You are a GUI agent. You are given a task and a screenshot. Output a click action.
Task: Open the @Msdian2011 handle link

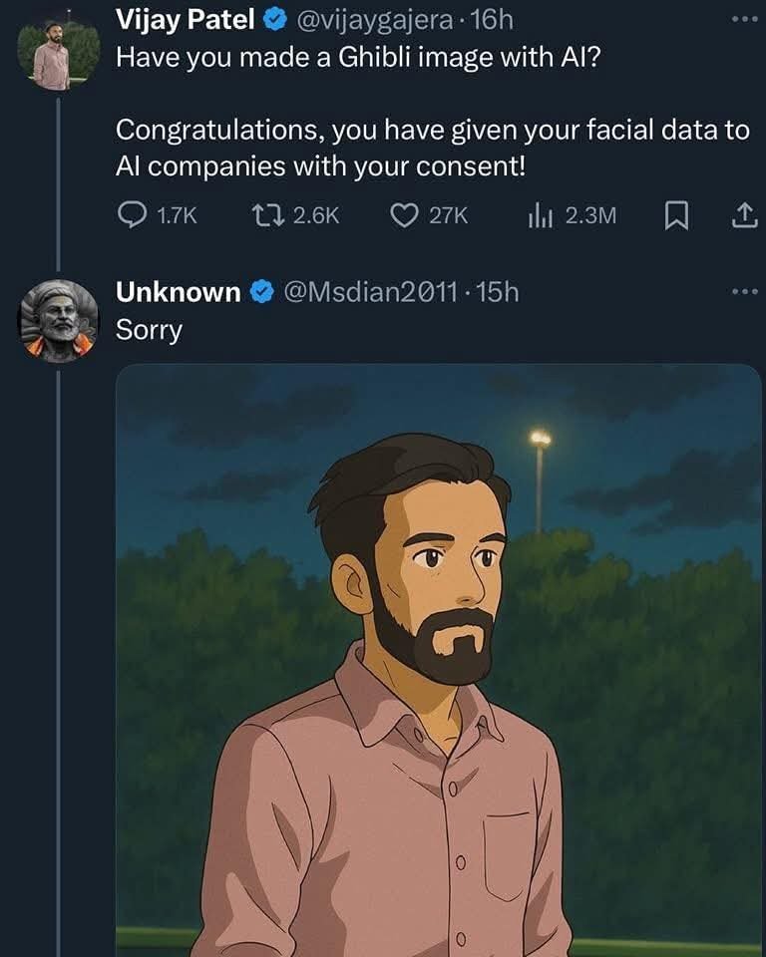pos(371,292)
